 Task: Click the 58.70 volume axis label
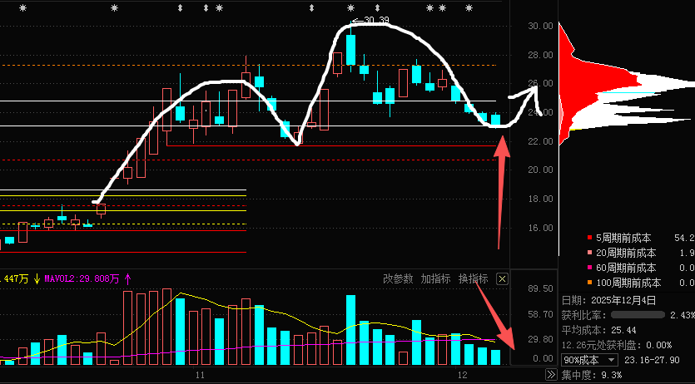click(541, 314)
